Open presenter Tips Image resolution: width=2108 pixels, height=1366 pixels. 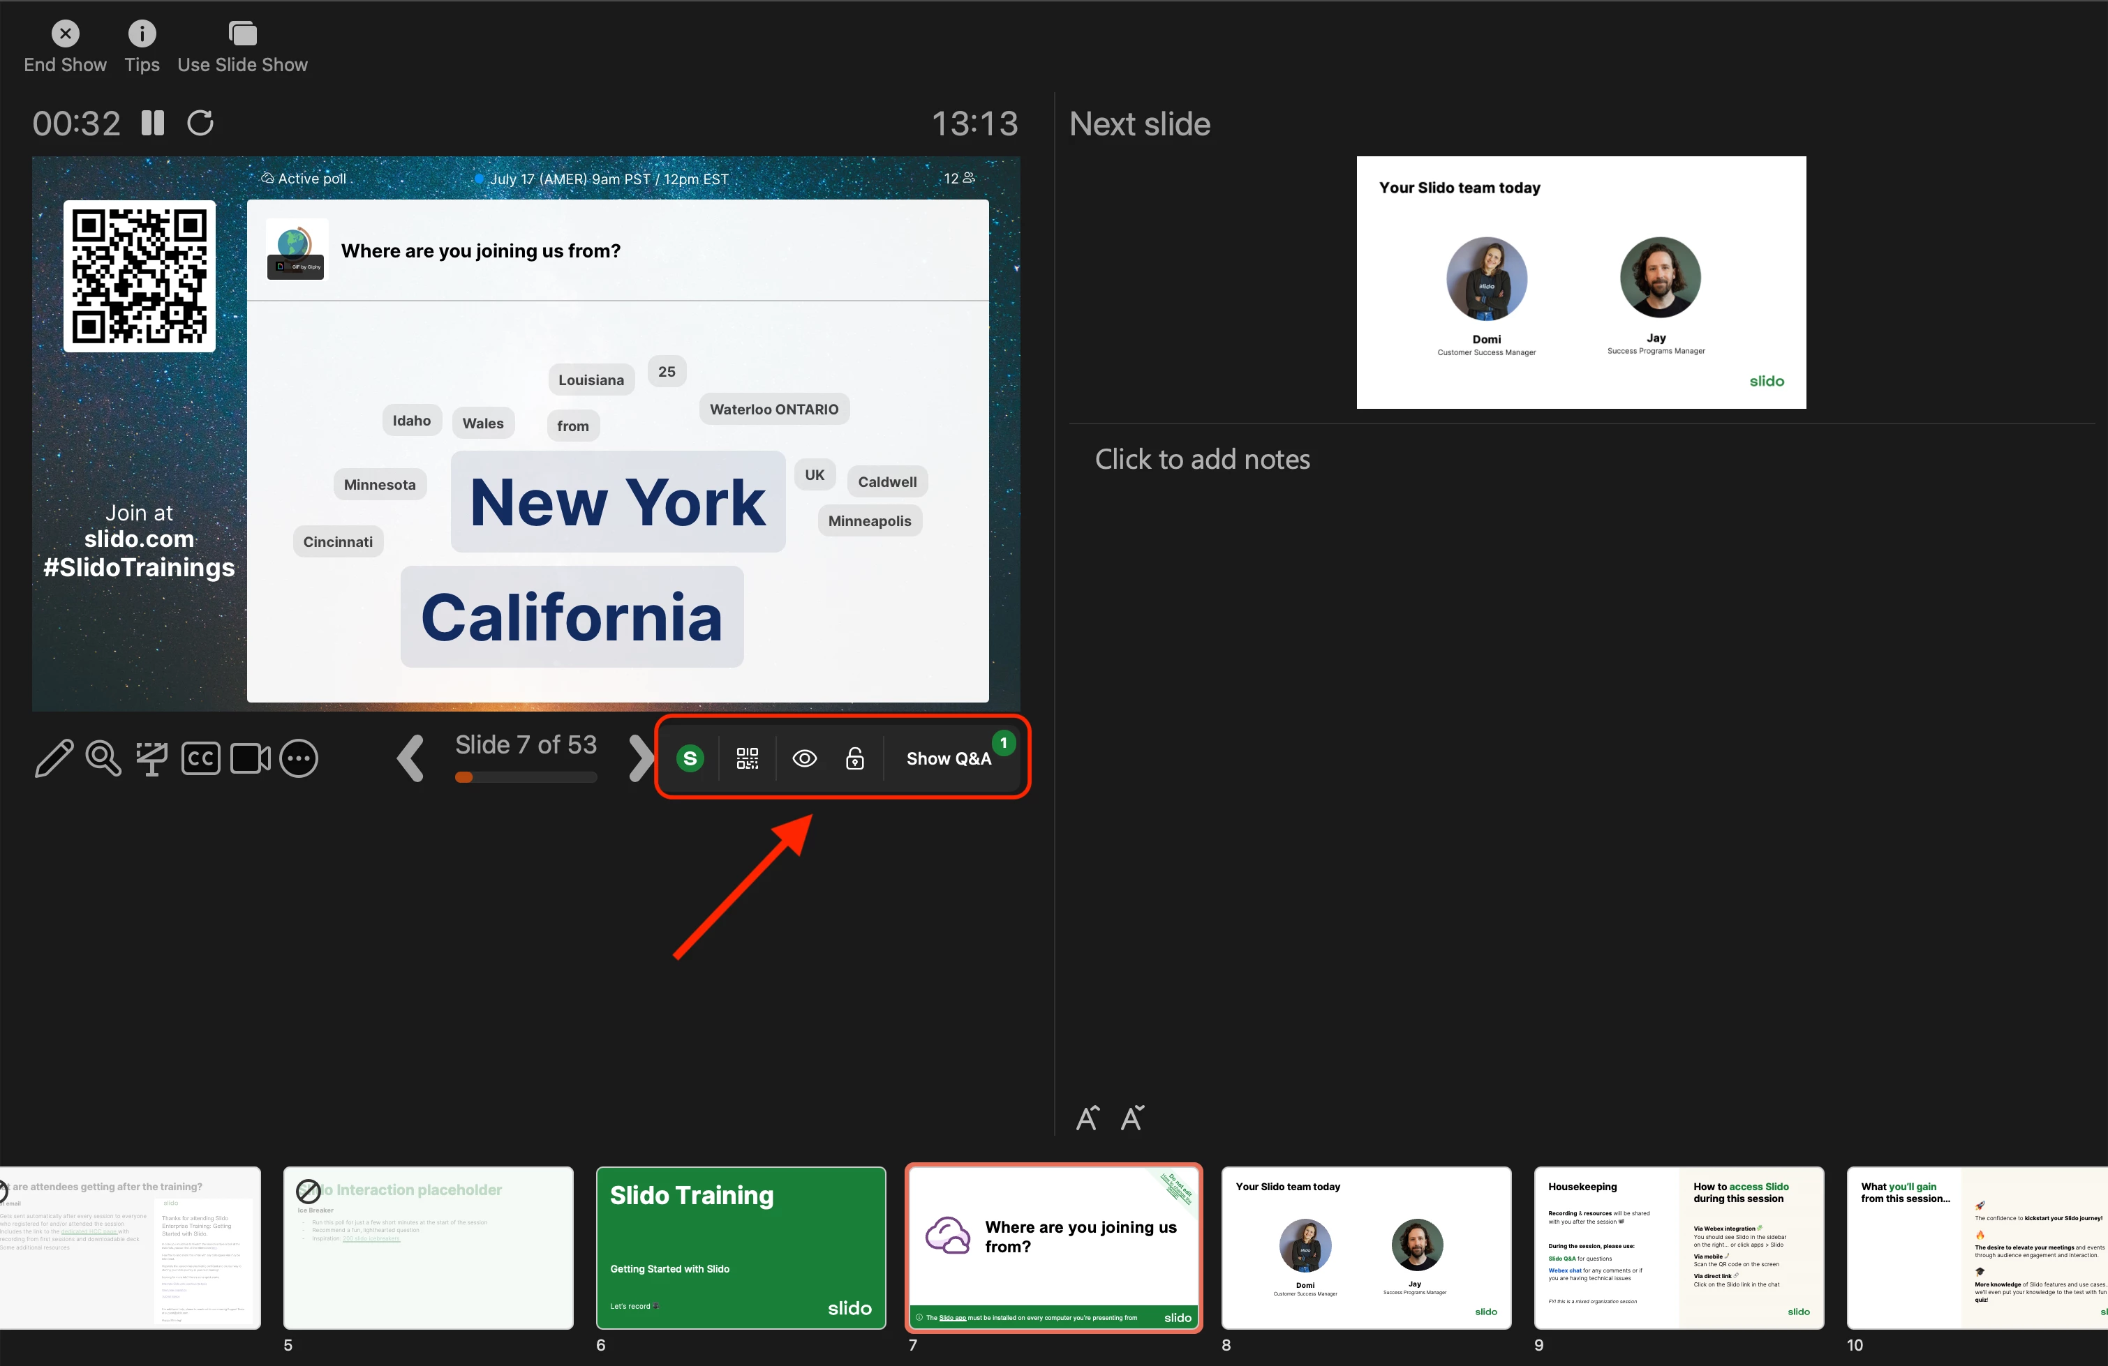pos(142,47)
